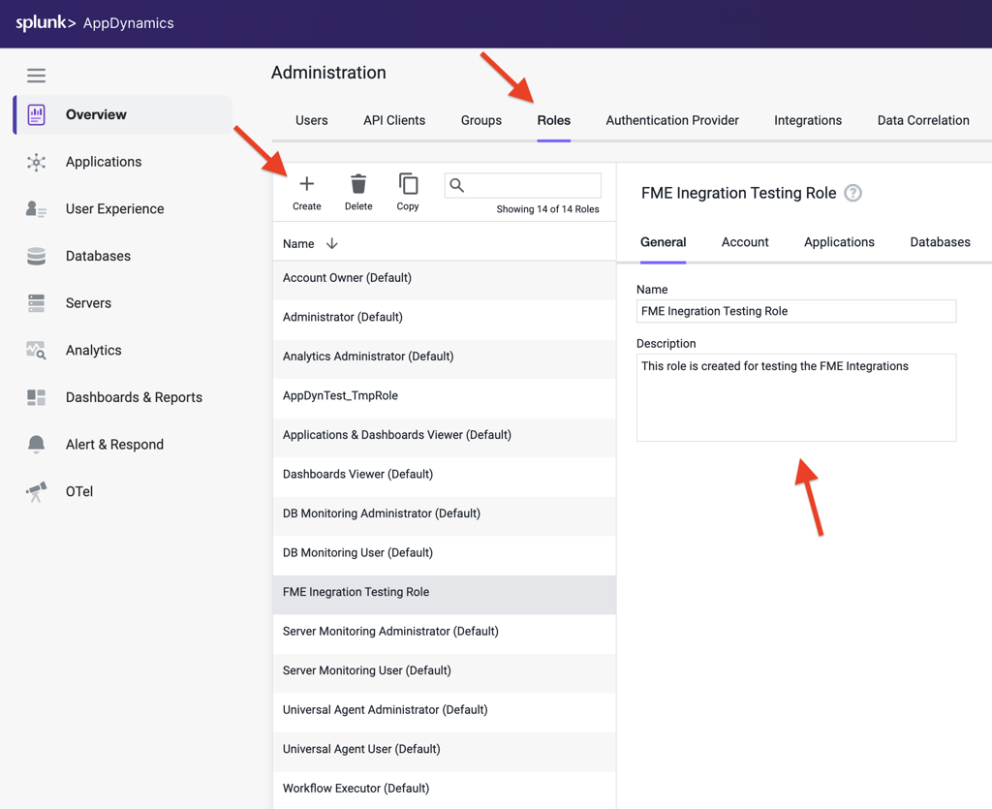
Task: Open the Authentication Provider tab
Action: 671,121
